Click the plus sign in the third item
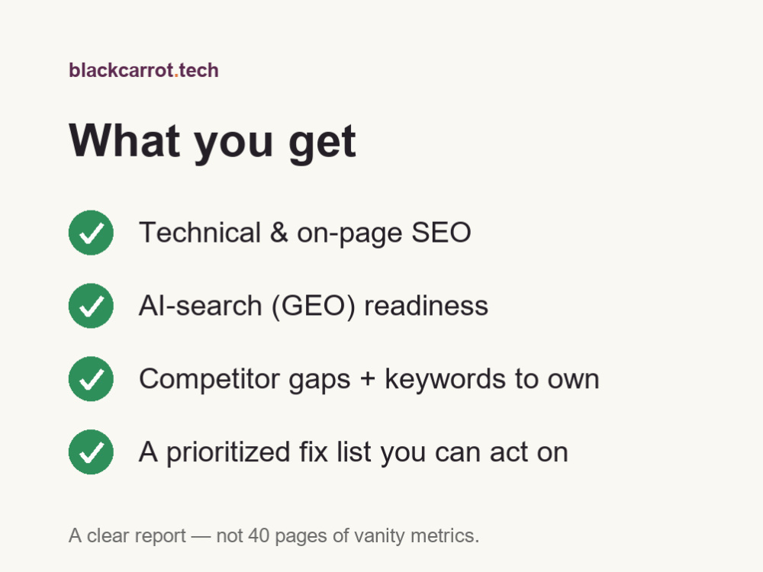Screen dimensions: 763x572 point(368,380)
